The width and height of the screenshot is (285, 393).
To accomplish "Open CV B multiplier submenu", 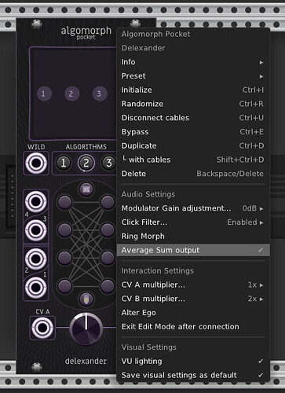I will [x=193, y=299].
